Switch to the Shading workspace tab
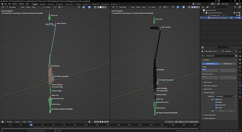 (x=78, y=4)
